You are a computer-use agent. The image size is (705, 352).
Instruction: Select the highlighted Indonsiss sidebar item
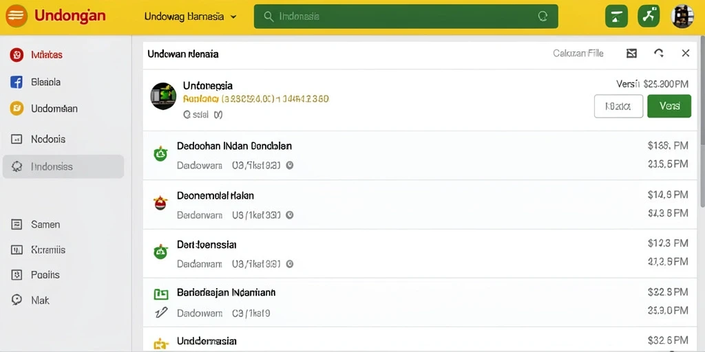(63, 166)
